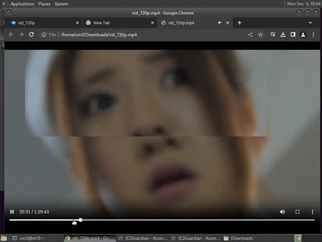
Task: Pause the video playback
Action: point(12,212)
